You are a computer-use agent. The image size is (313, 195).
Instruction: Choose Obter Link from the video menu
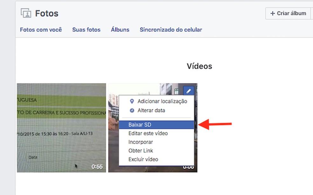click(x=141, y=150)
